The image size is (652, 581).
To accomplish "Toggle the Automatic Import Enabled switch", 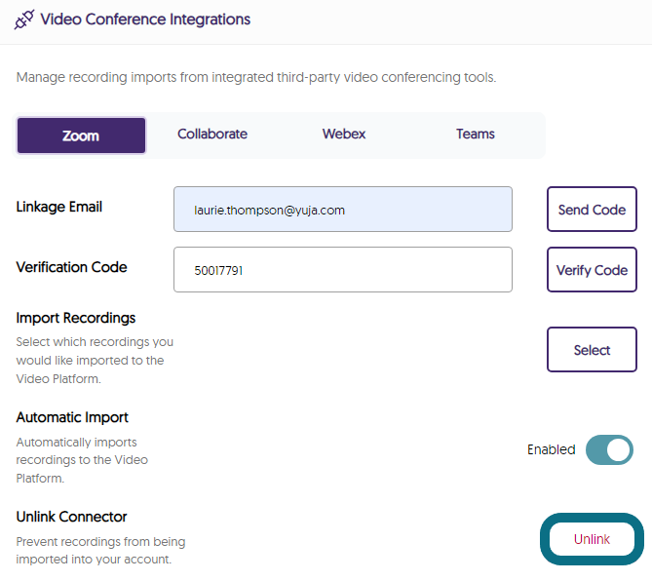I will coord(609,449).
